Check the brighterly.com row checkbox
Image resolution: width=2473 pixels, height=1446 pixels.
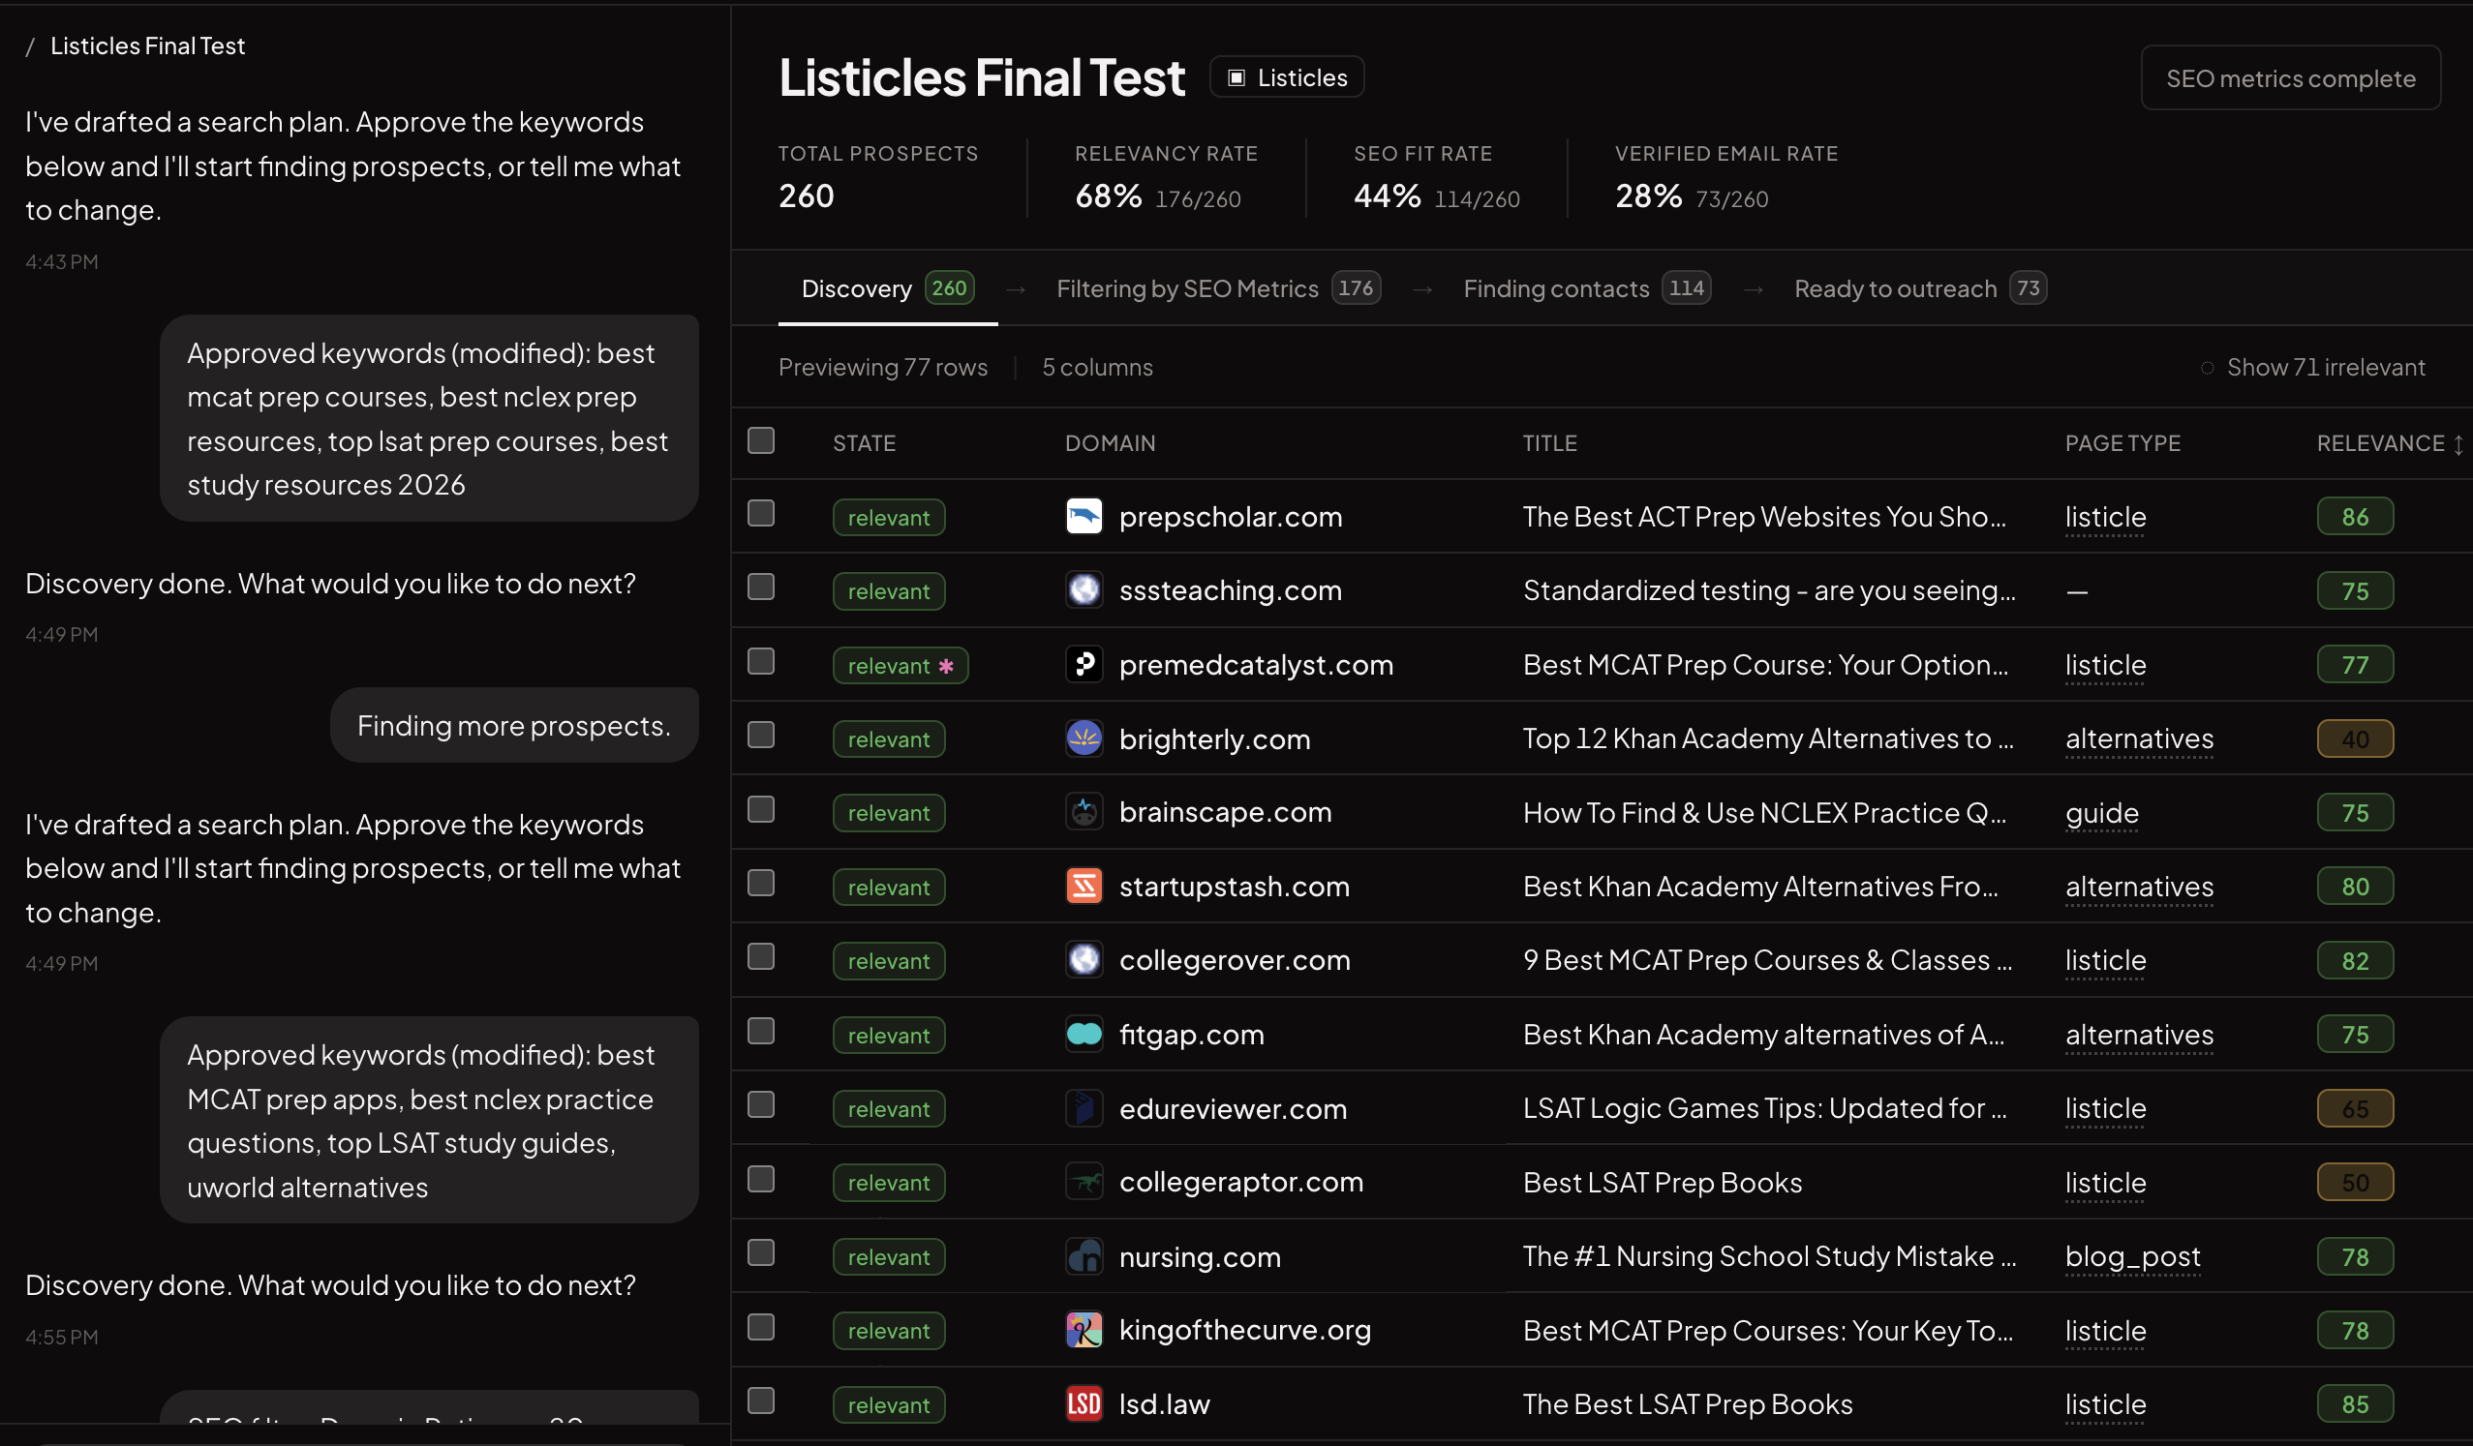click(760, 735)
